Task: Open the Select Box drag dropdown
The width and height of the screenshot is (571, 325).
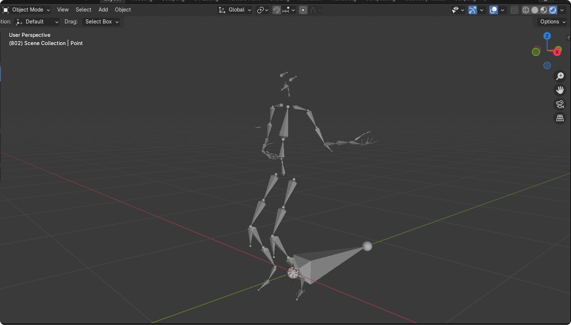Action: click(101, 22)
